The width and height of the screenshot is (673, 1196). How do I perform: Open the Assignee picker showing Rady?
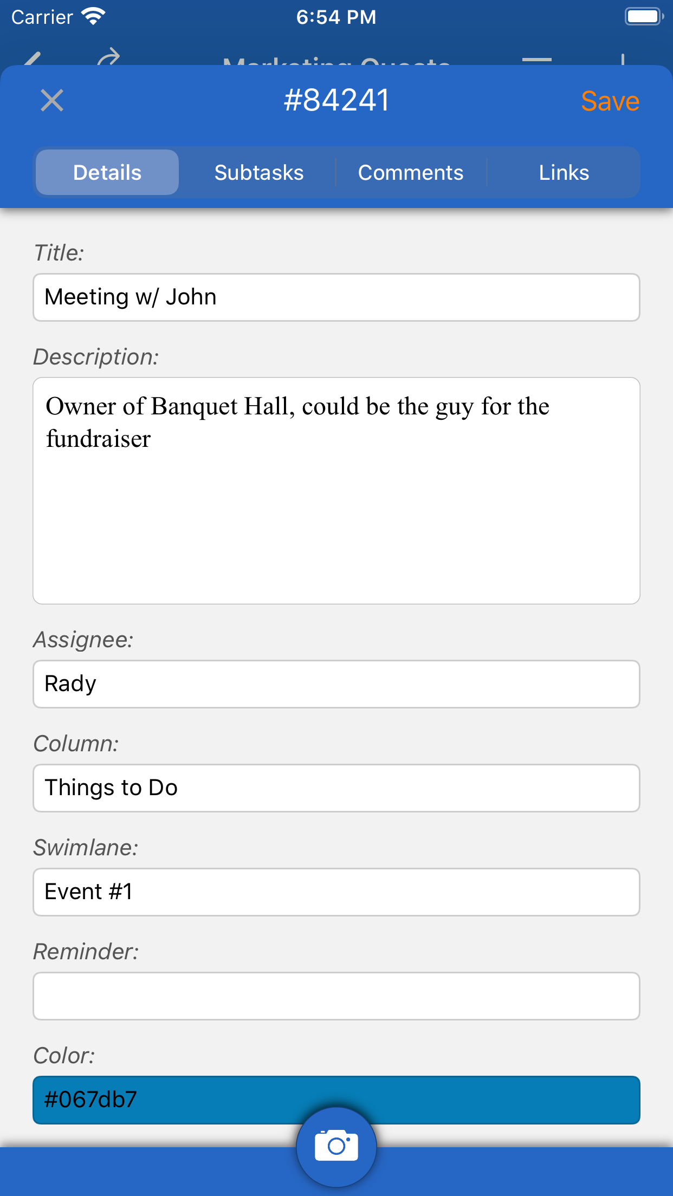point(336,684)
